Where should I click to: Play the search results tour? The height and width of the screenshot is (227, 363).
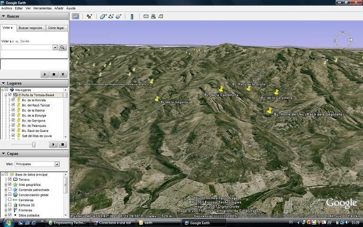pos(45,74)
